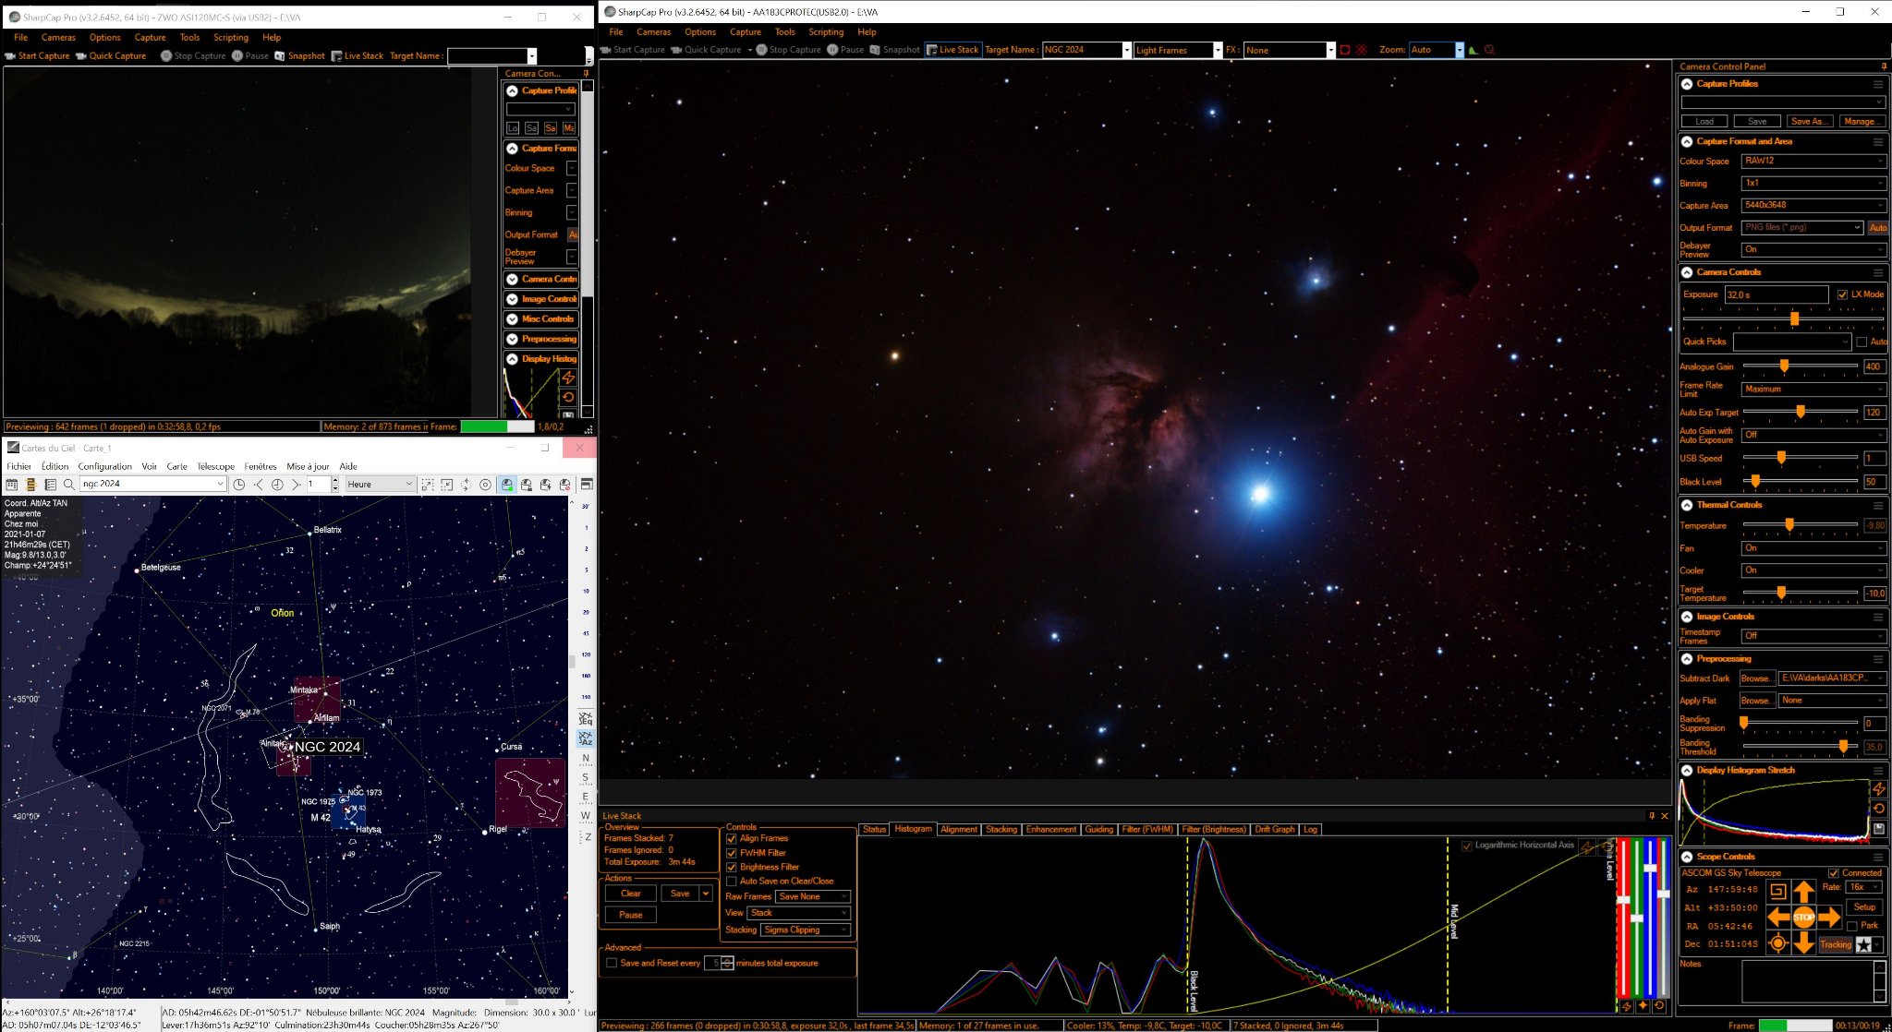Image resolution: width=1892 pixels, height=1032 pixels.
Task: Click the red rectangle selection icon in SharpCap toolbar
Action: pos(1345,50)
